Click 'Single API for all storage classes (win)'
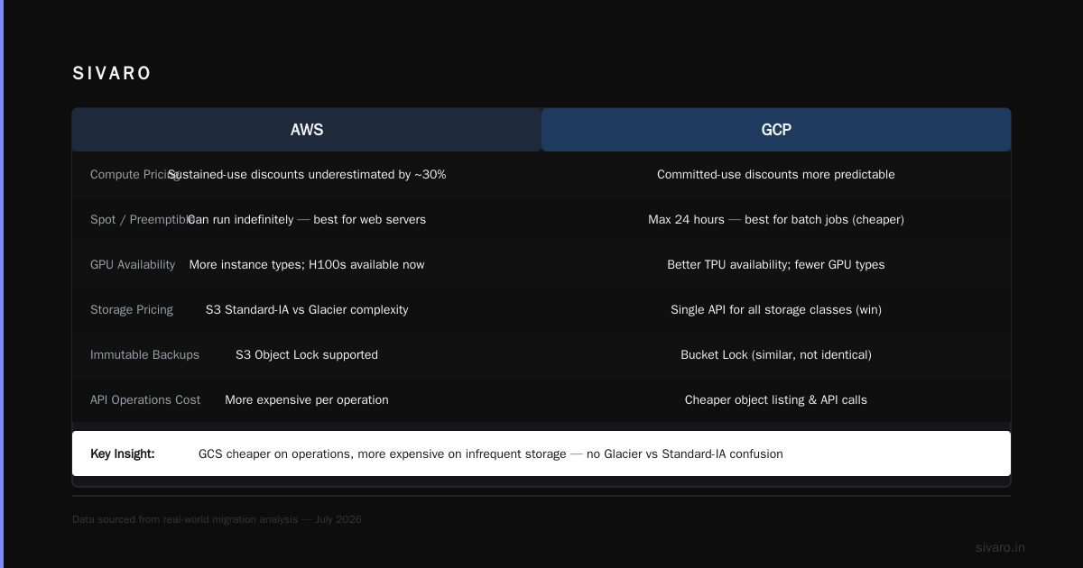 click(x=776, y=309)
